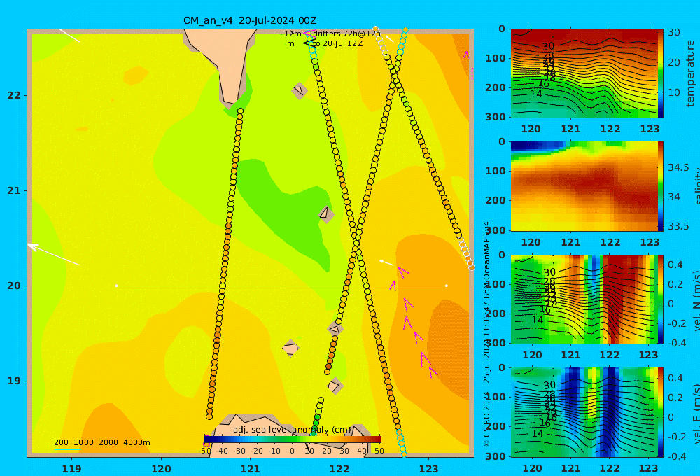Click the magenta drifter arrow legend symbol
The image size is (700, 476).
click(x=309, y=34)
